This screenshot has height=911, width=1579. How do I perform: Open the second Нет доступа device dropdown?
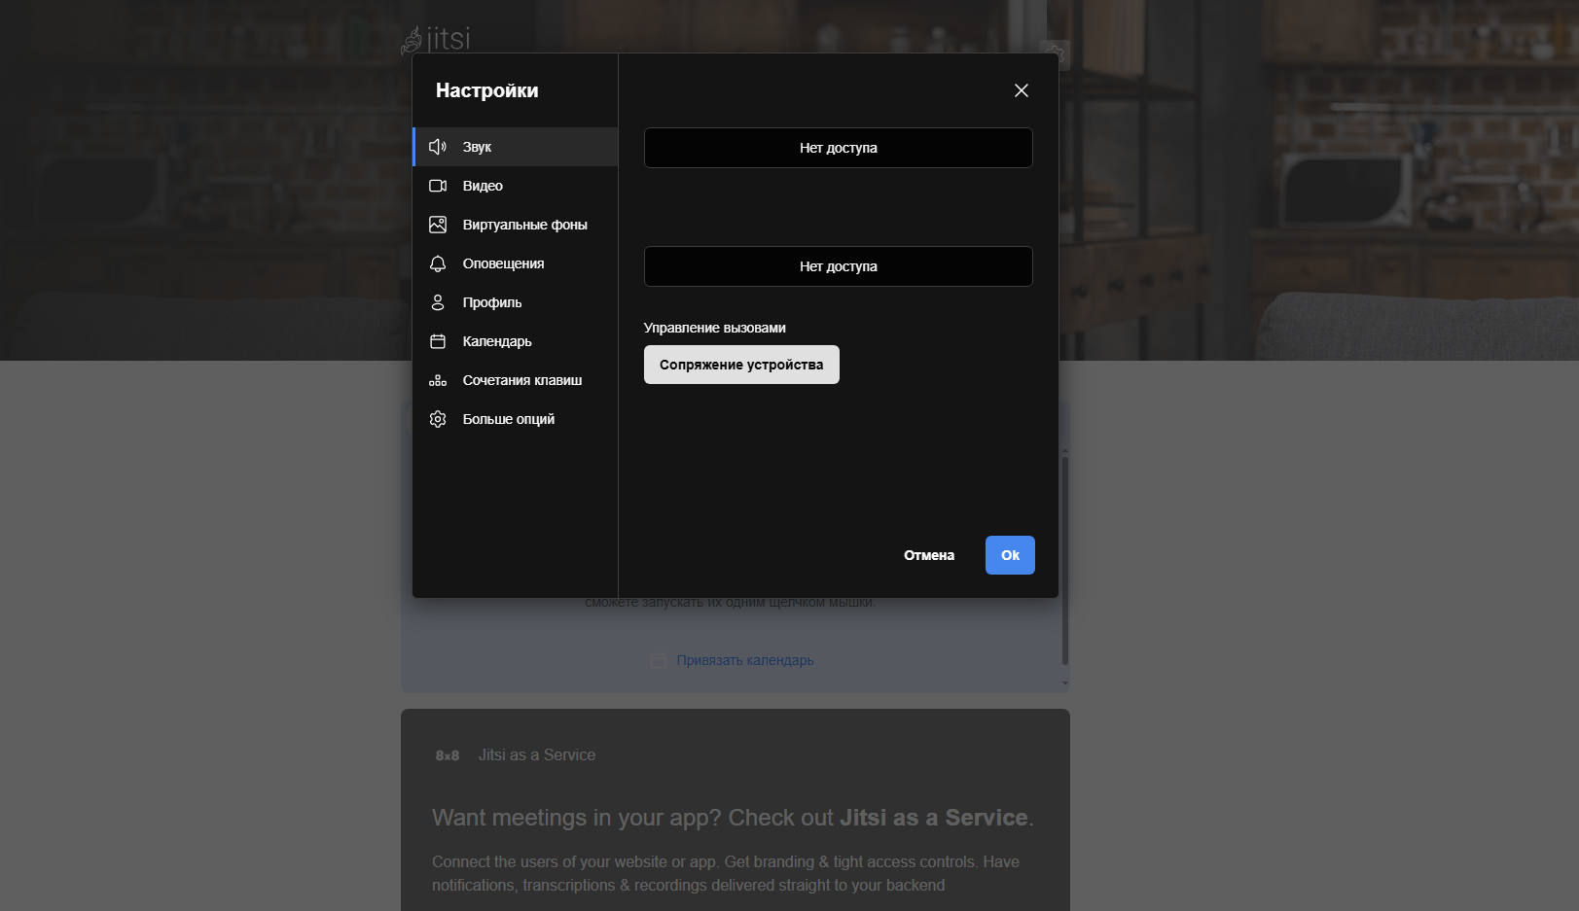click(x=838, y=266)
